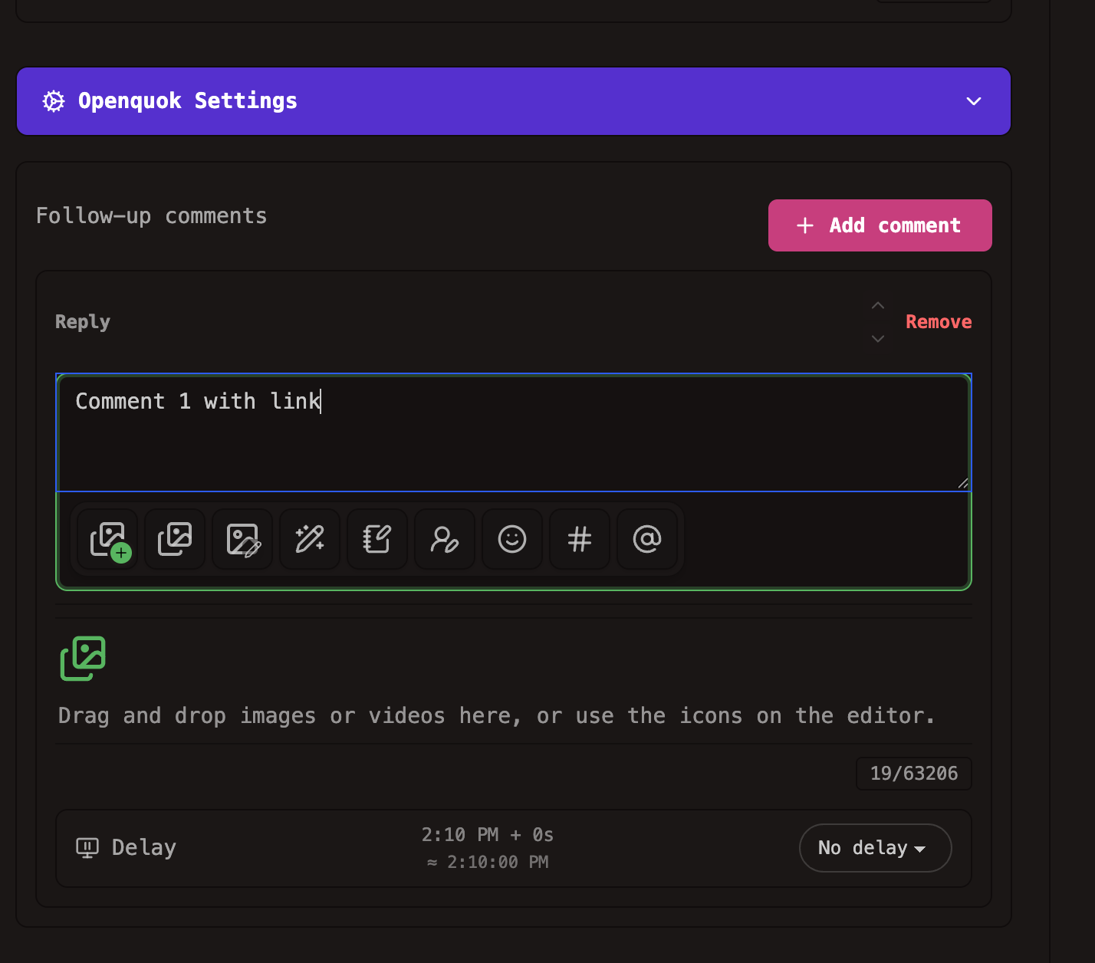Screen dimensions: 1095x963
Task: Click the Add comment button
Action: click(x=880, y=225)
